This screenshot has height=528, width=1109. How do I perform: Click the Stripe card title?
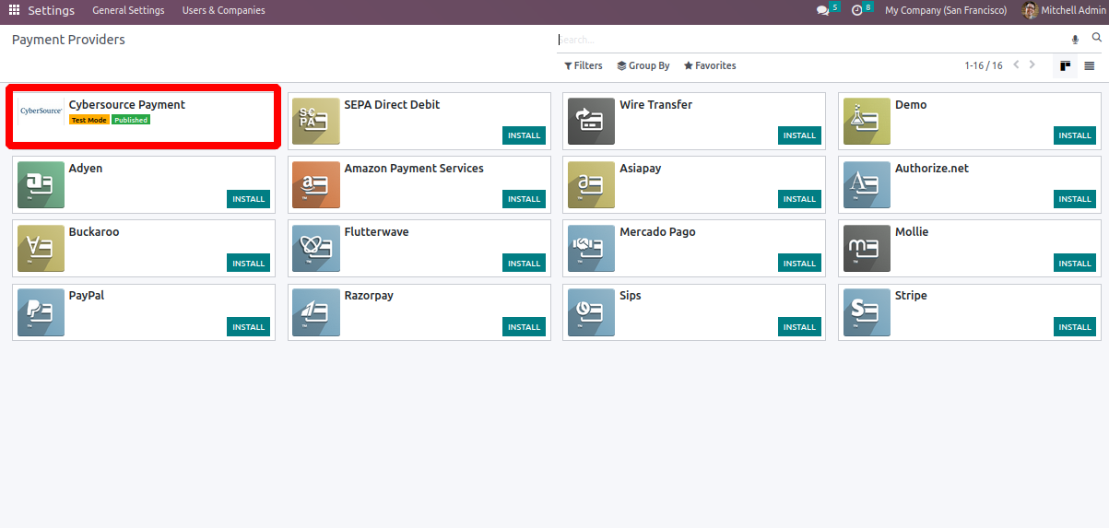point(911,295)
